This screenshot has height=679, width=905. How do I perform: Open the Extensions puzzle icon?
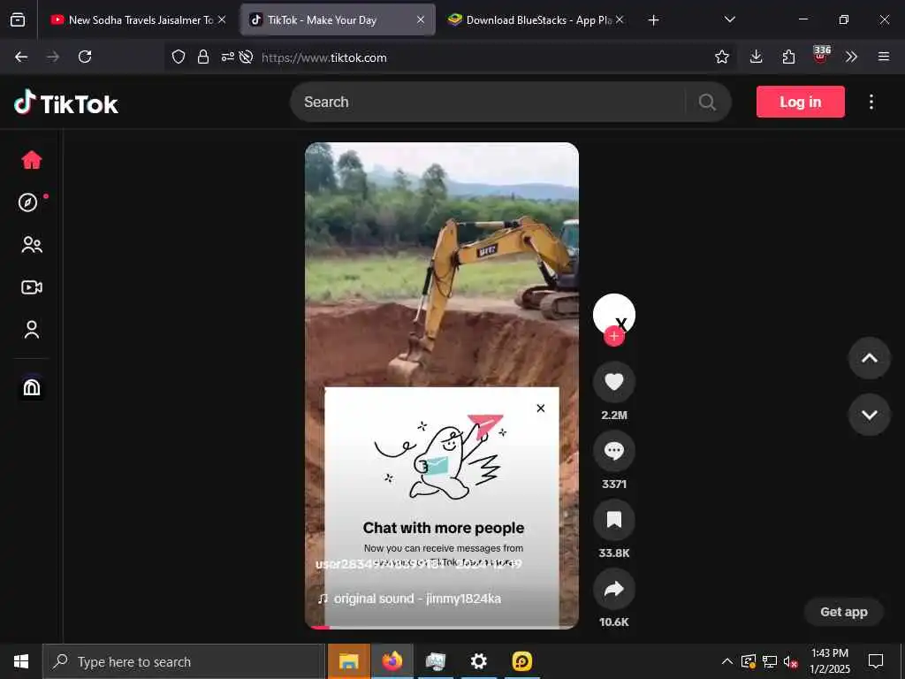coord(788,57)
